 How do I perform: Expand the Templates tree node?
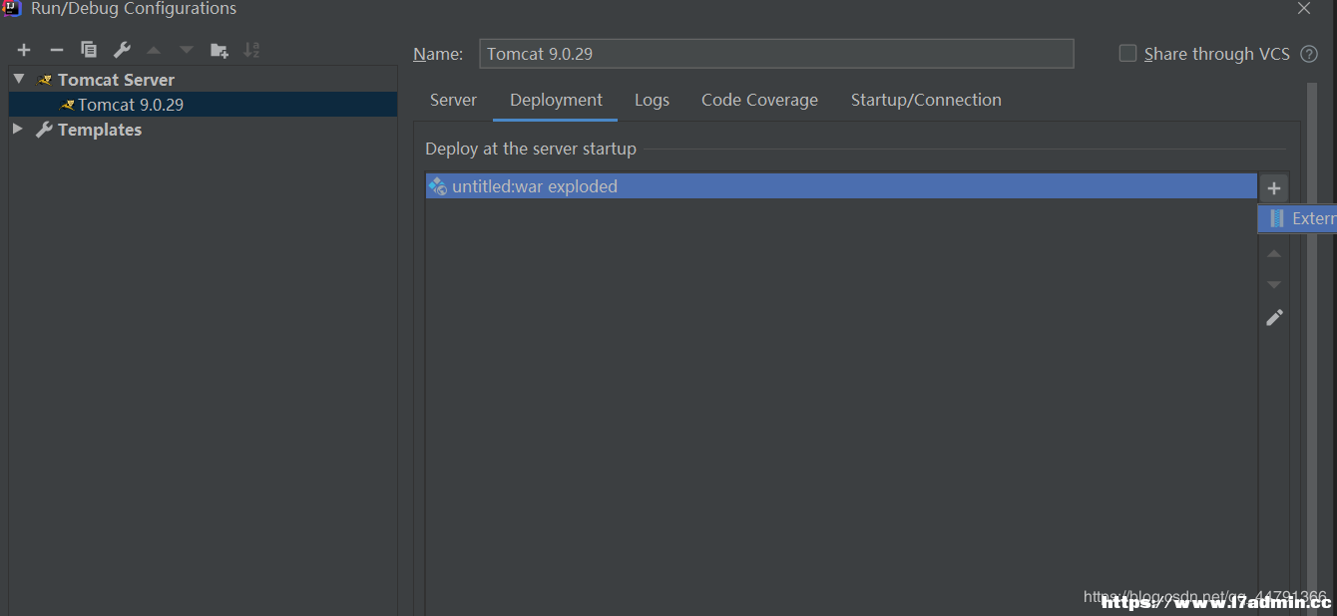click(18, 129)
